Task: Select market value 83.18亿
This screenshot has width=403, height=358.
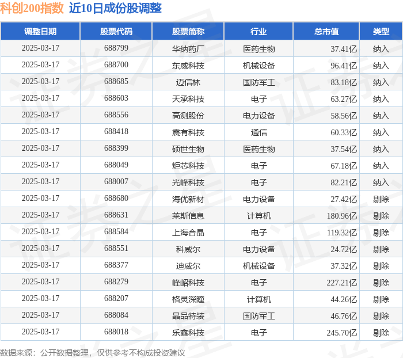Action: tap(344, 82)
